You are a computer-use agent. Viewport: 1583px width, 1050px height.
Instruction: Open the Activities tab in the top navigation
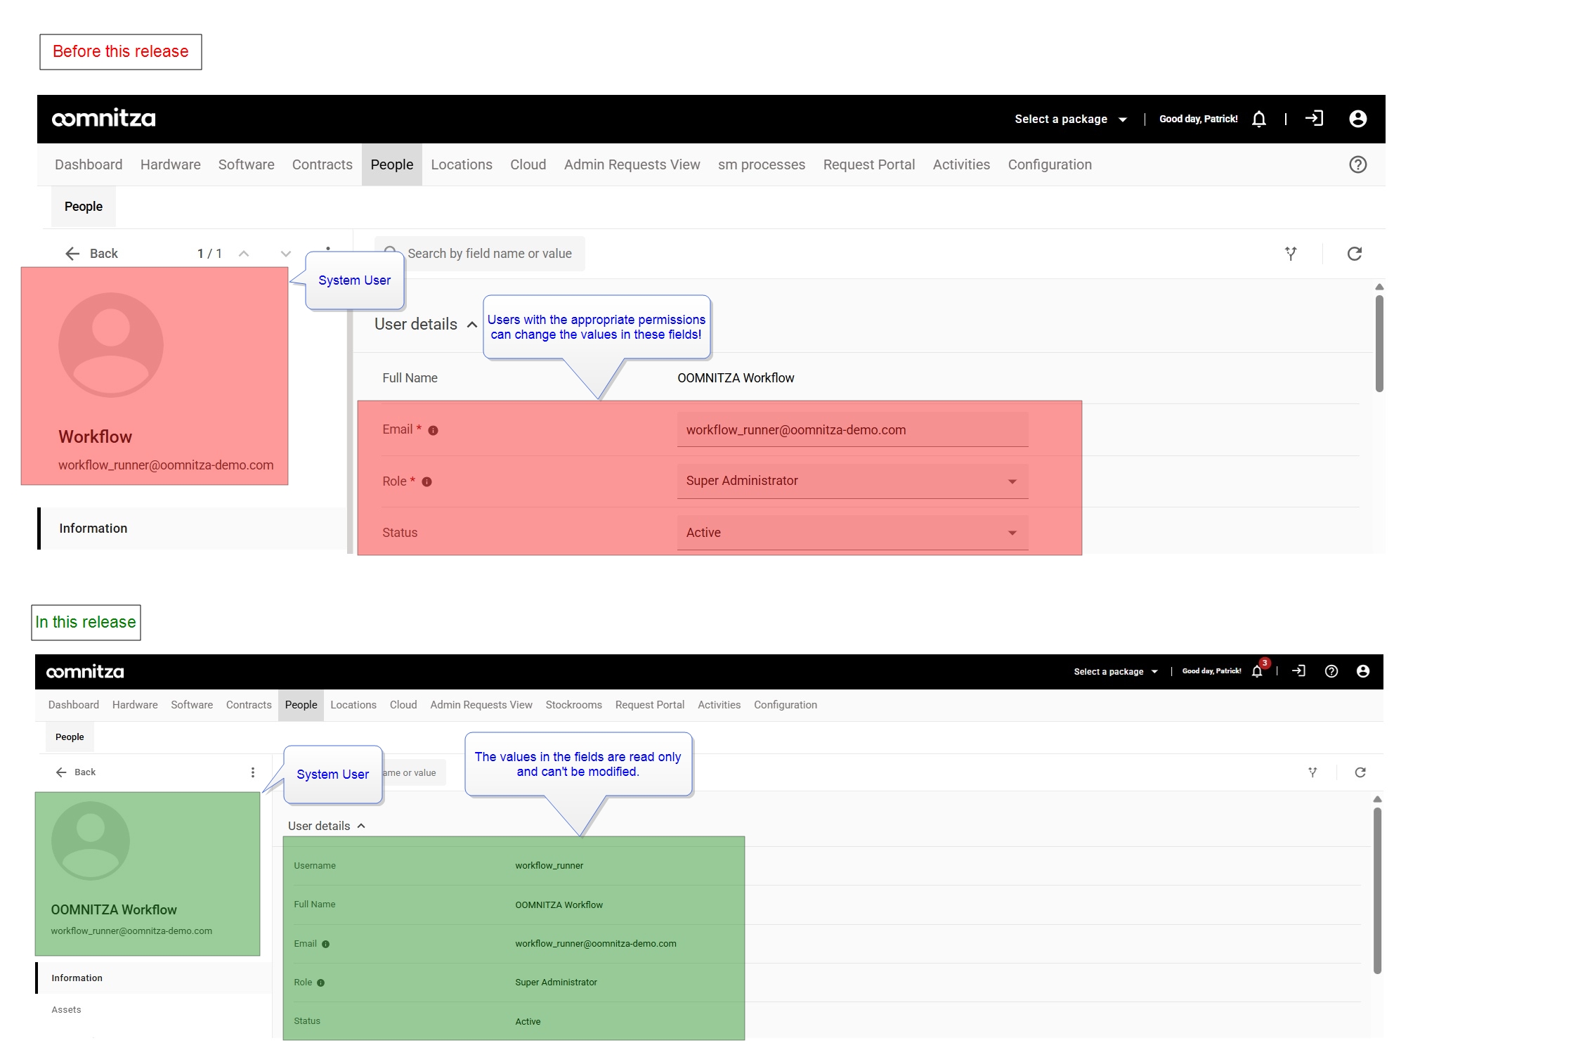[960, 164]
